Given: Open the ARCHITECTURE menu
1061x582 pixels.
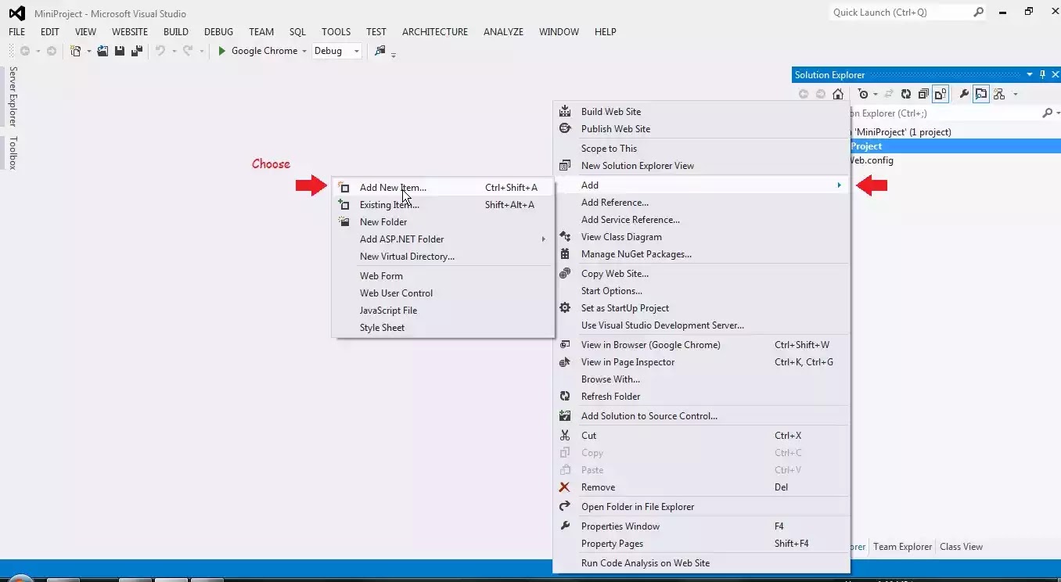Looking at the screenshot, I should pos(435,32).
